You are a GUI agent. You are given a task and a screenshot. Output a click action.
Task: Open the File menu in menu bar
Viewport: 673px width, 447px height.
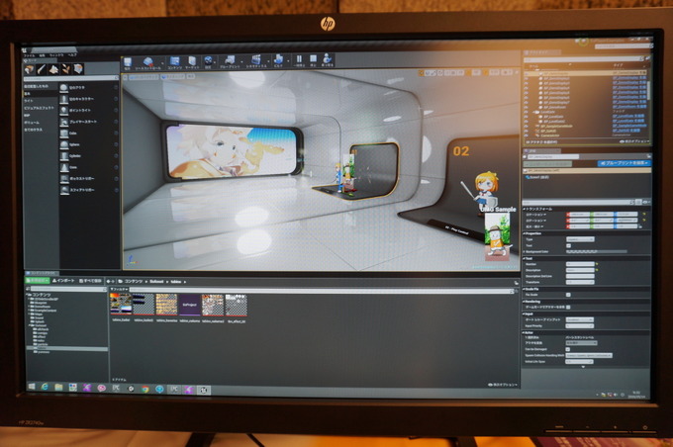[x=27, y=55]
